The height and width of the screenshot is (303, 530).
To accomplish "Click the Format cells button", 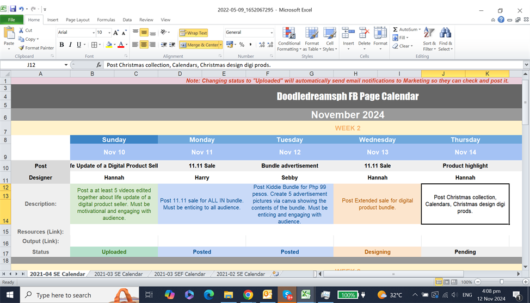I will pyautogui.click(x=380, y=39).
